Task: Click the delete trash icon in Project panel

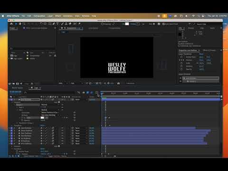Action: (x=32, y=84)
